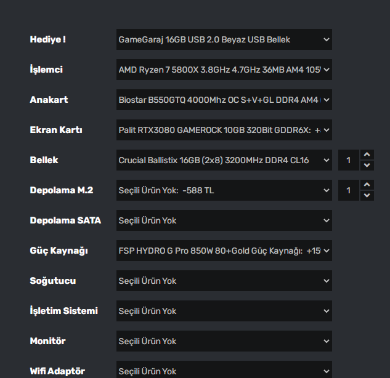Expand the Depolama M.2 dropdown
Screen dimensions: 390x378
click(x=224, y=190)
